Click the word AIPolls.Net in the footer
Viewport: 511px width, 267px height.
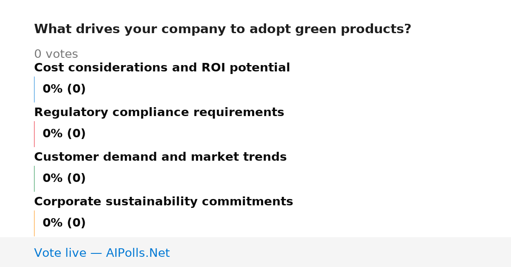click(x=138, y=253)
